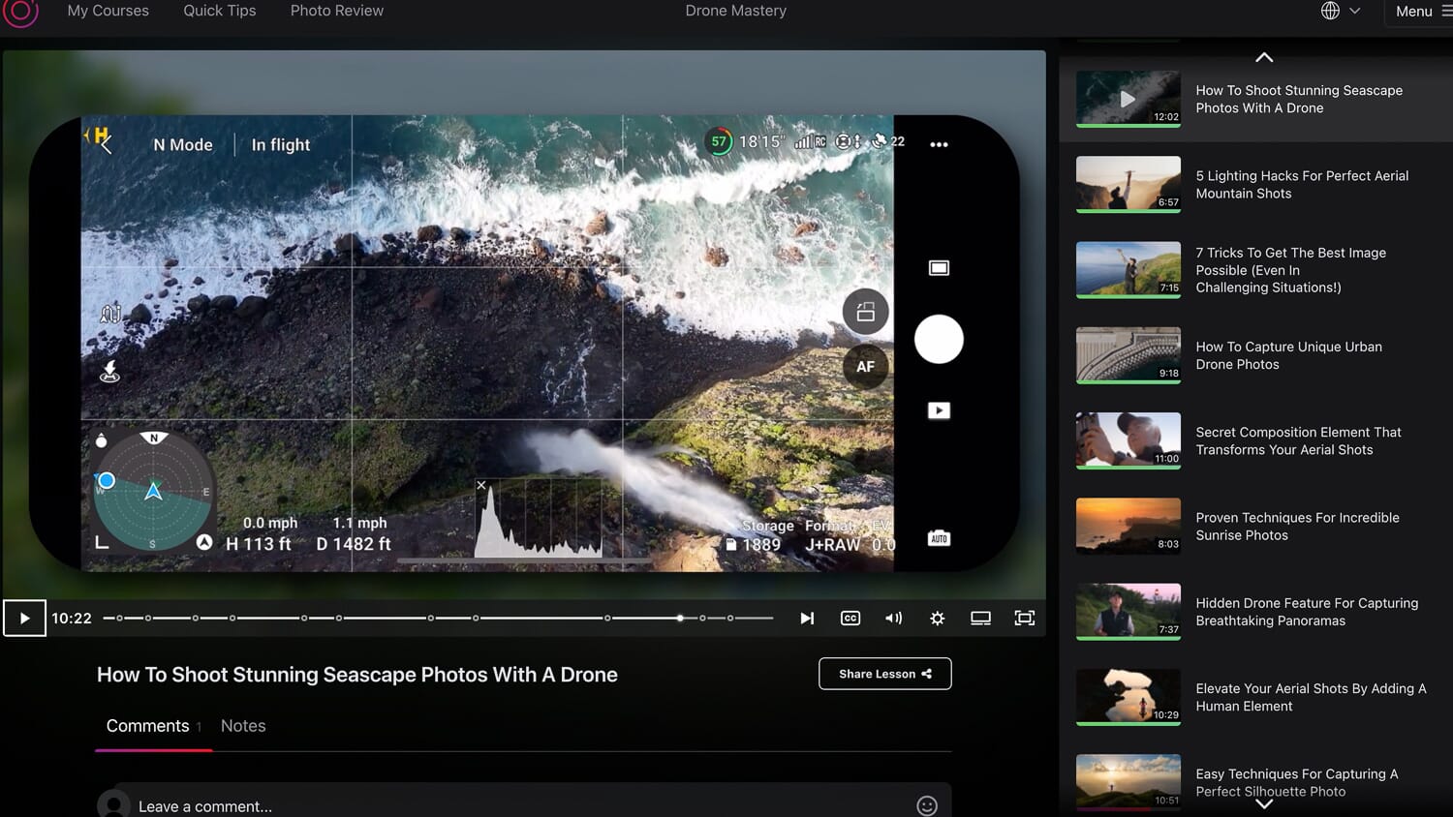Switch to the Notes tab
The height and width of the screenshot is (817, 1453).
243,725
